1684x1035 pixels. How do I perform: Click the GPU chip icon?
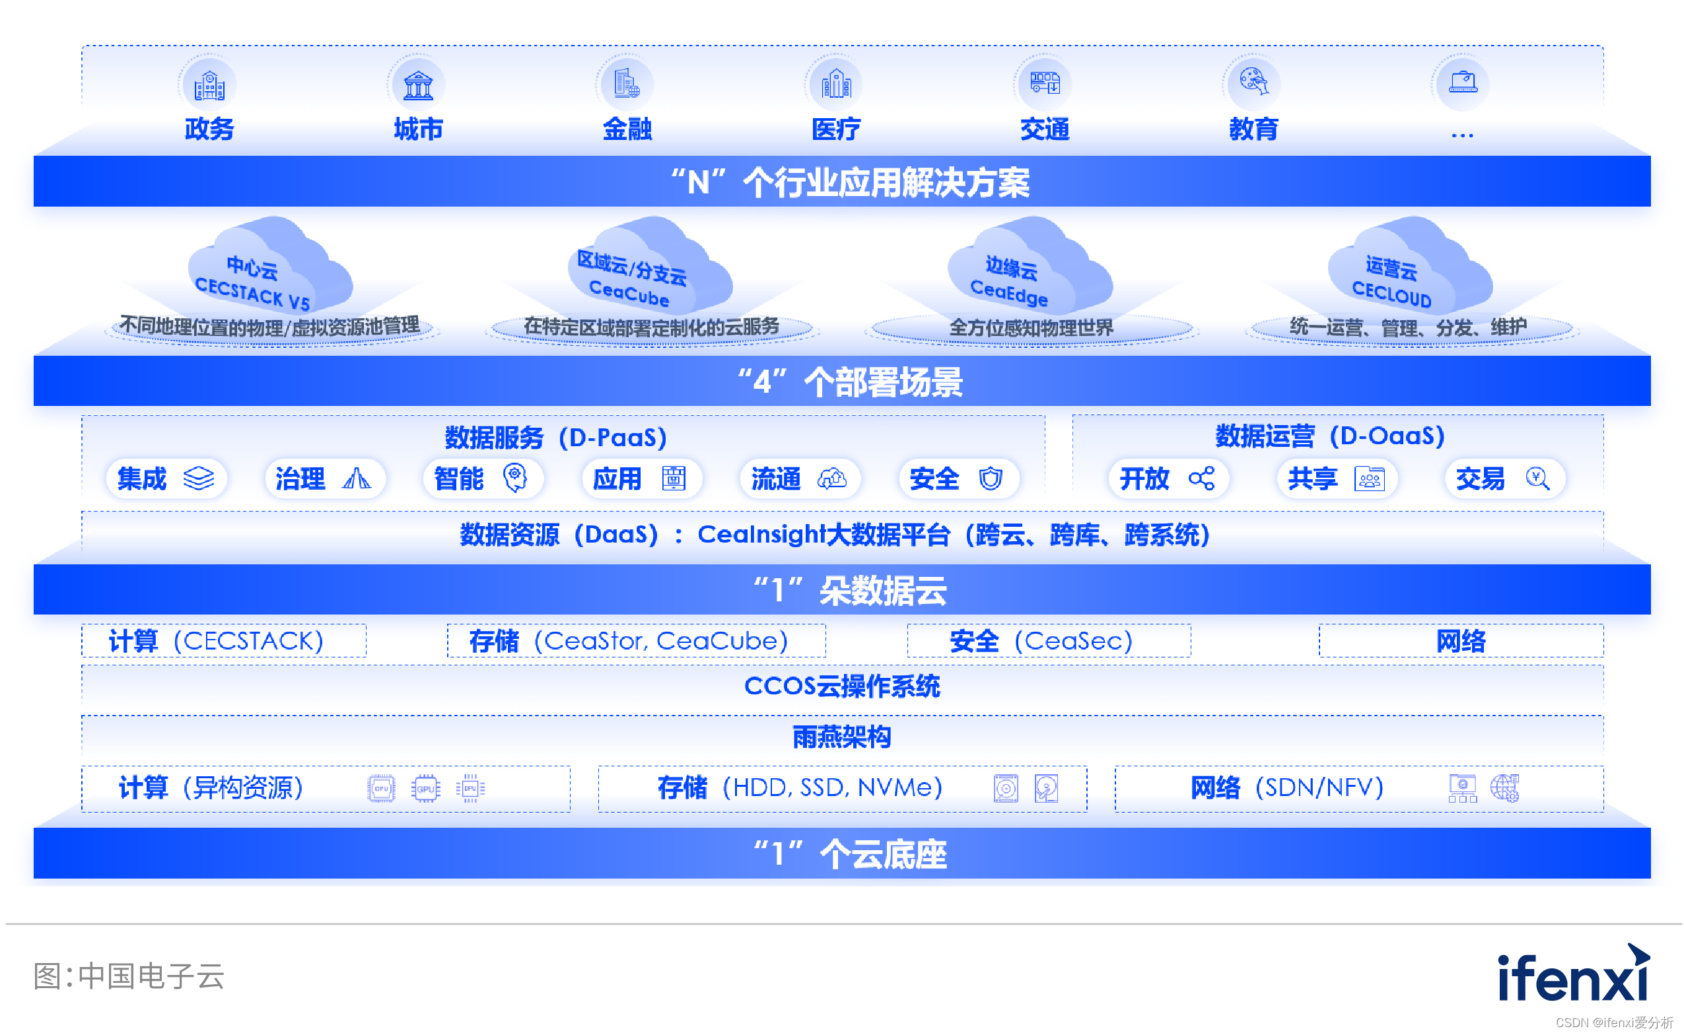pyautogui.click(x=425, y=789)
